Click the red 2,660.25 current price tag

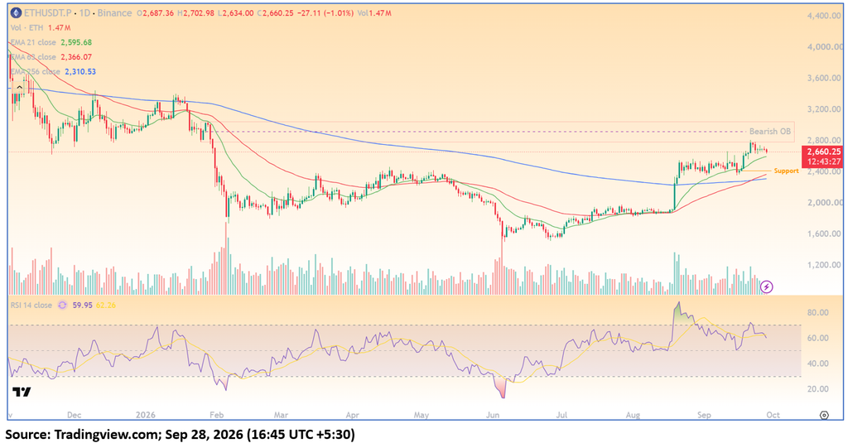pos(824,152)
